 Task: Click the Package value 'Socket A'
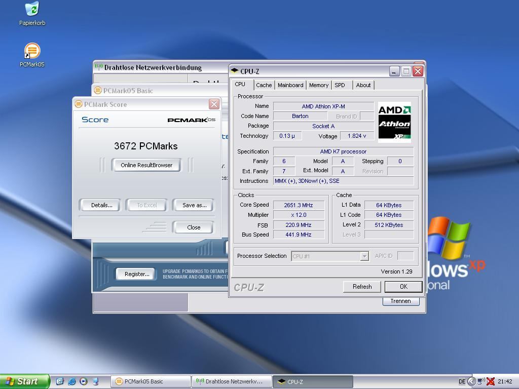pyautogui.click(x=323, y=126)
